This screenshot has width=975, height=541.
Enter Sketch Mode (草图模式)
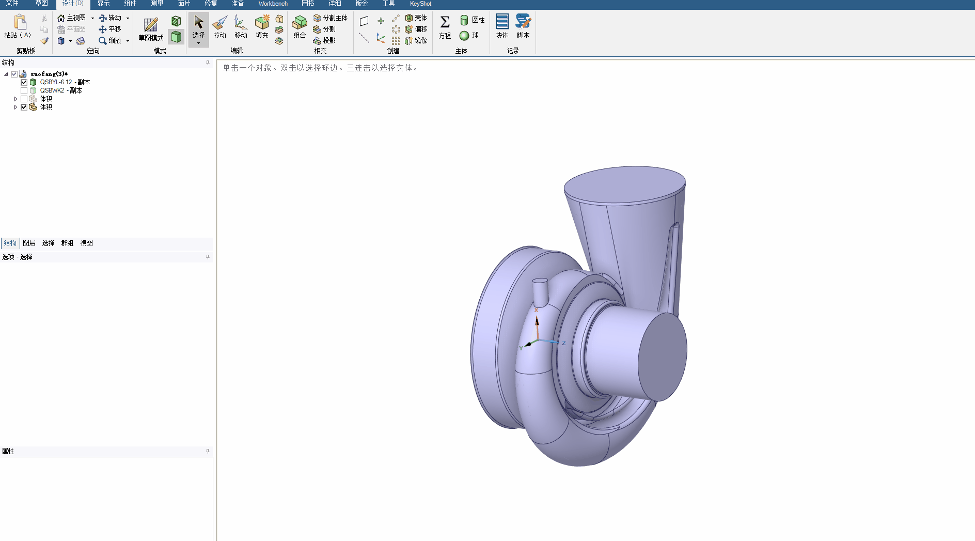[151, 29]
